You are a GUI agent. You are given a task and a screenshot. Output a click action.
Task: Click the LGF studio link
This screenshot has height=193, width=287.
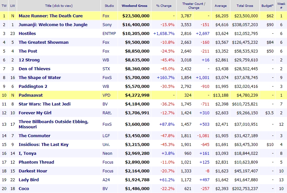pyautogui.click(x=106, y=136)
